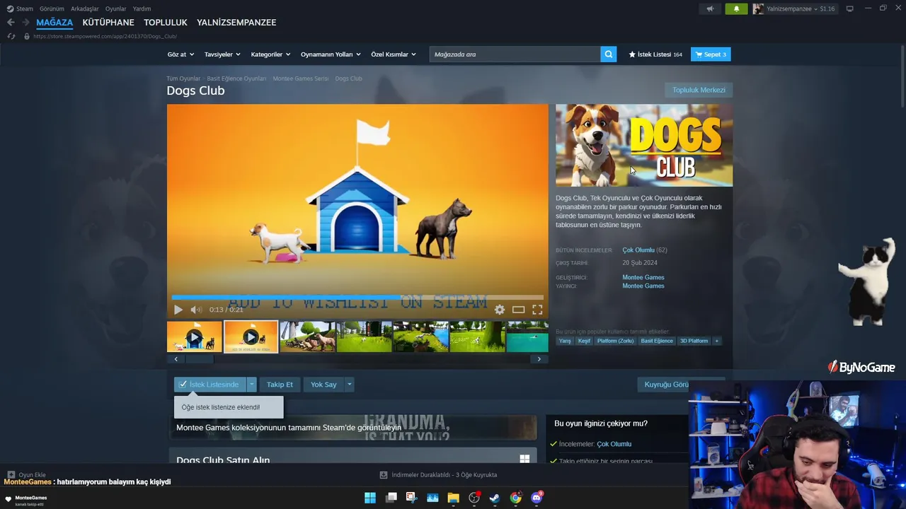Click the Takip Et button
Screen dimensions: 906x509
pyautogui.click(x=280, y=385)
